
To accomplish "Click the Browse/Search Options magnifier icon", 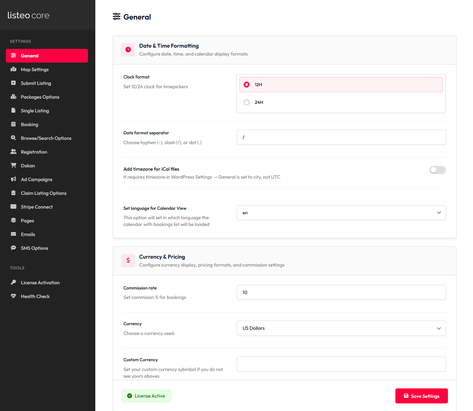I will tap(13, 138).
